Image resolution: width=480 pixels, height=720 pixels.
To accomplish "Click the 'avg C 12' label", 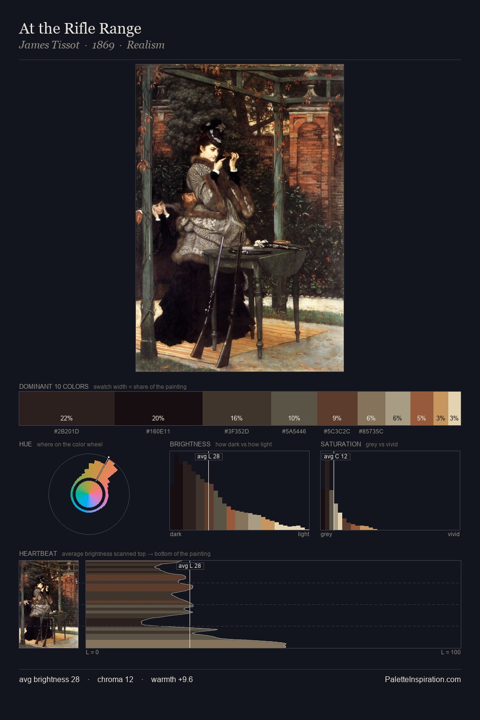I will (336, 456).
